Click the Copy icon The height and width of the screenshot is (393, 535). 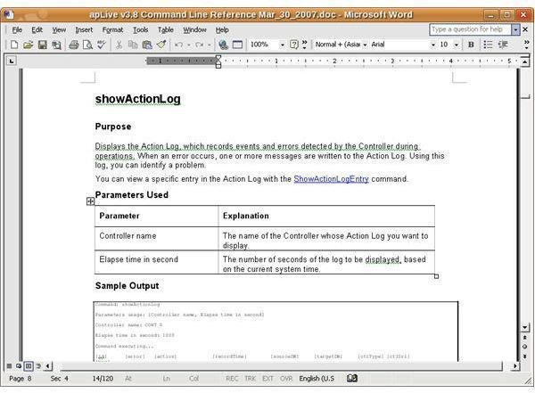pos(133,45)
